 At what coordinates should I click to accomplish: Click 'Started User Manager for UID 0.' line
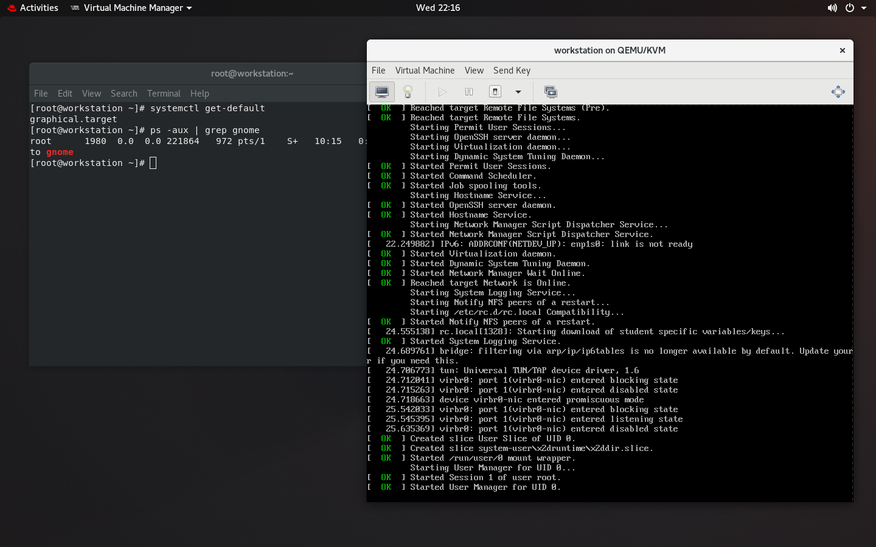pyautogui.click(x=485, y=487)
